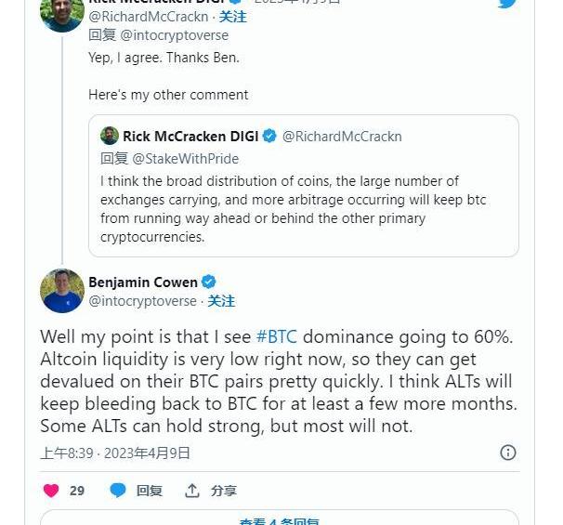Follow @RichardMcCrackn using the top 关注 link

(x=232, y=17)
